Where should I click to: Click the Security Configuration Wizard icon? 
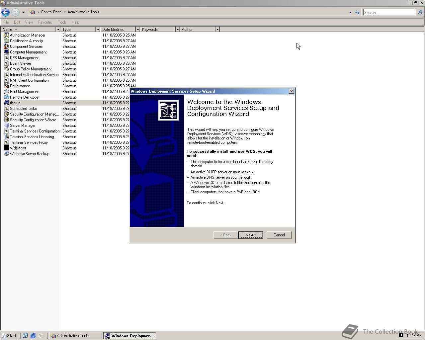pos(6,120)
